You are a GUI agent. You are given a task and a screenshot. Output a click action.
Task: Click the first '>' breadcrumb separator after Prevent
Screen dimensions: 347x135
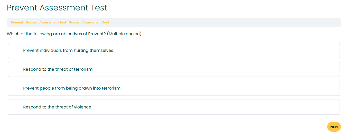coord(25,22)
